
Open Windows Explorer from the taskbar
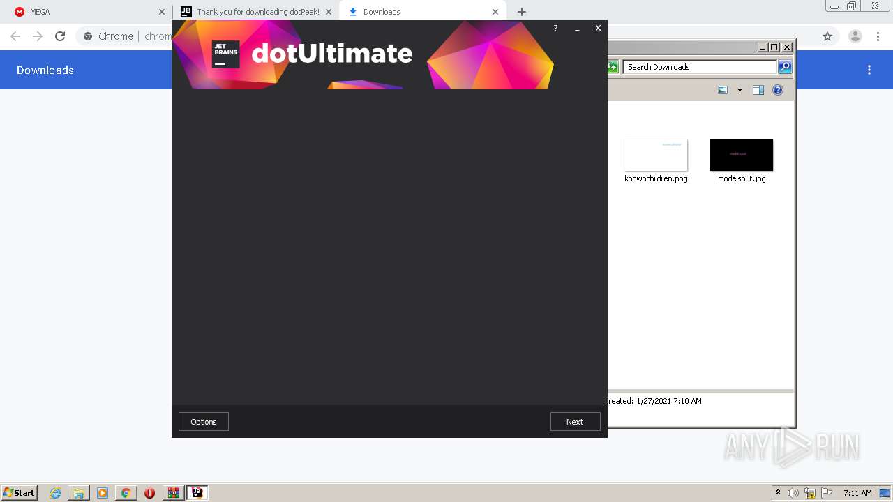(x=79, y=493)
